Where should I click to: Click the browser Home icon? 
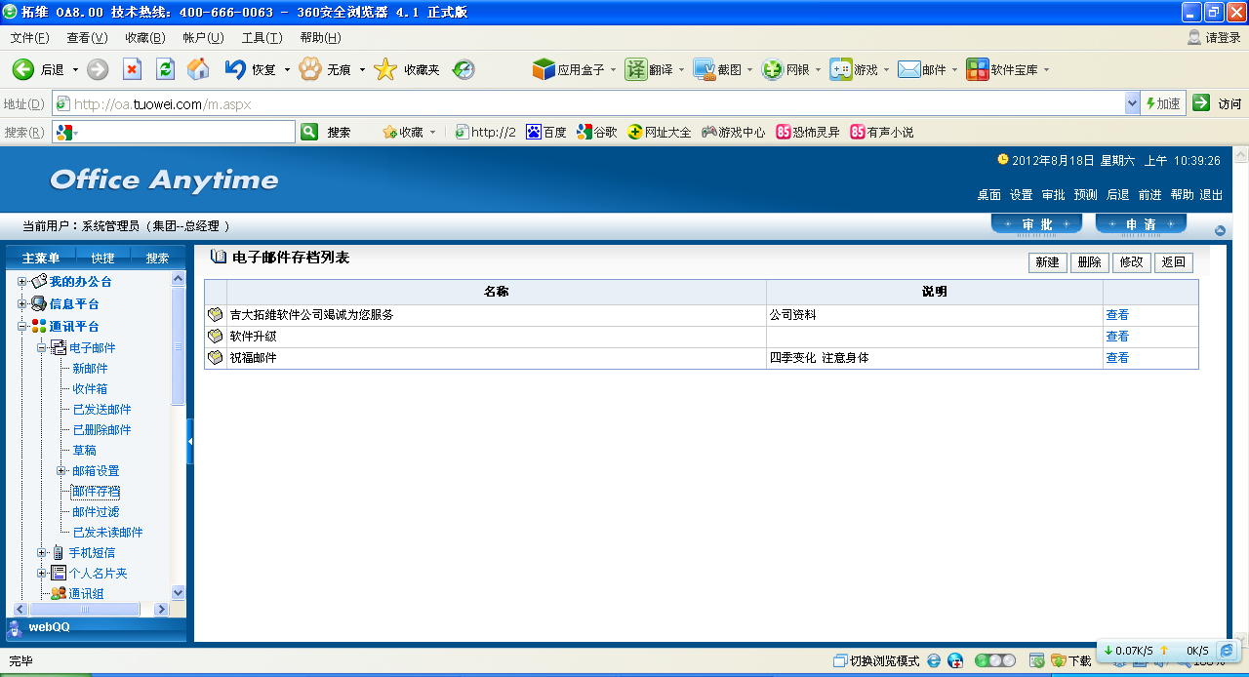(198, 69)
